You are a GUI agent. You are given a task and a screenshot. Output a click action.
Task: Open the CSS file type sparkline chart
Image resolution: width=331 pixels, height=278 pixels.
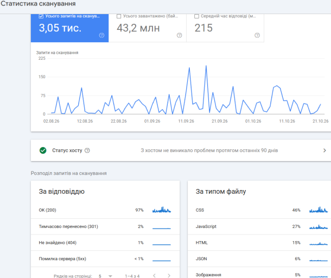[319, 210]
